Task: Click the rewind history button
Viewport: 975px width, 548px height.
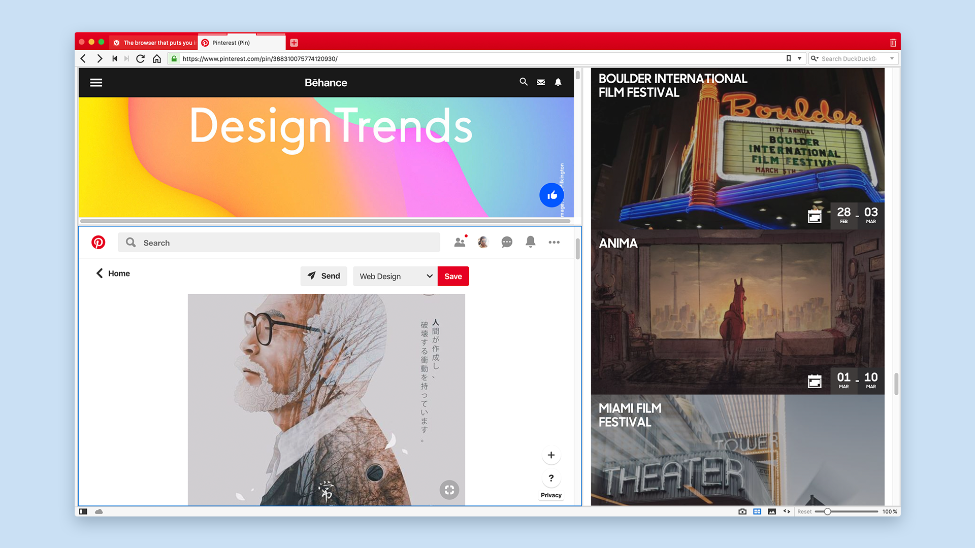Action: click(115, 59)
